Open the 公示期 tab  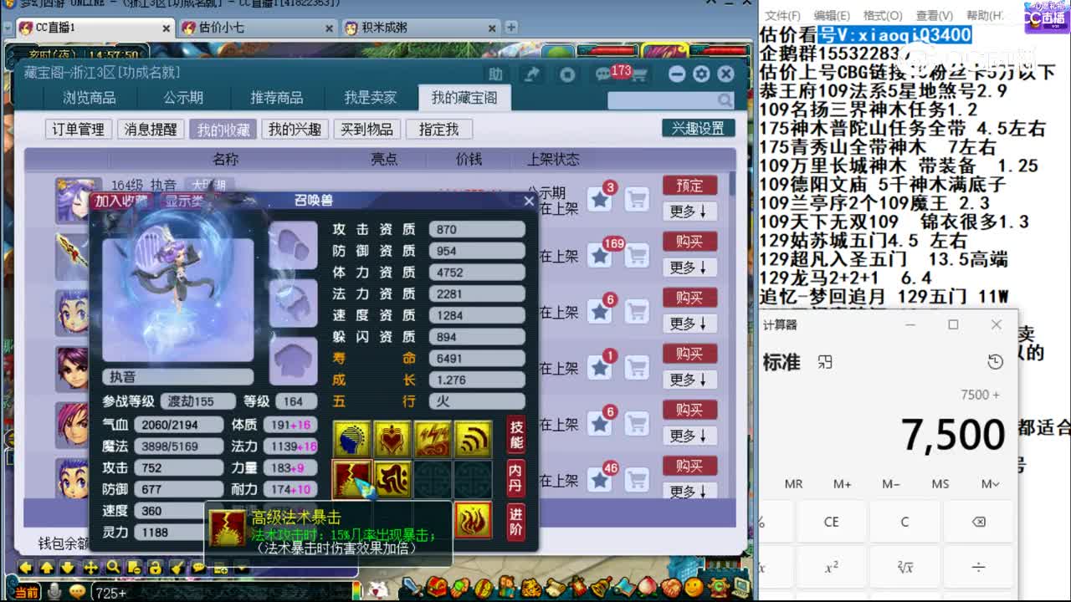(x=183, y=98)
